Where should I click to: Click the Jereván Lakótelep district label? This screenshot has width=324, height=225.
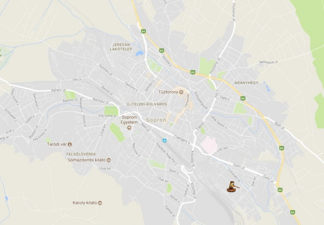(121, 47)
